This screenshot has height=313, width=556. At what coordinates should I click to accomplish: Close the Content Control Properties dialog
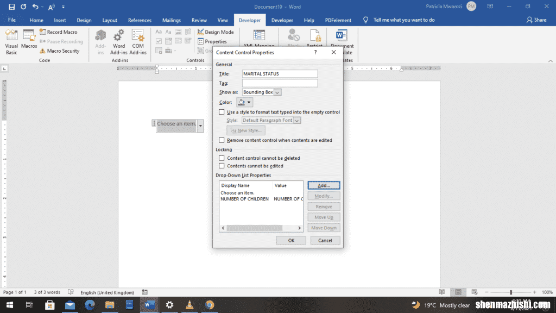coord(334,52)
